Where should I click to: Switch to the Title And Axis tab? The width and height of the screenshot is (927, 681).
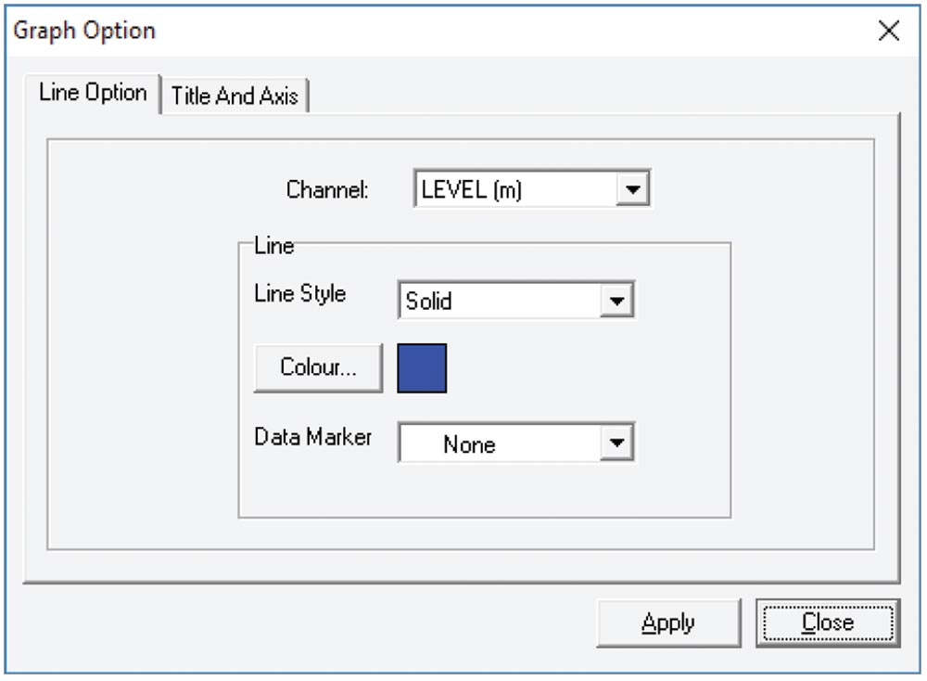click(235, 94)
